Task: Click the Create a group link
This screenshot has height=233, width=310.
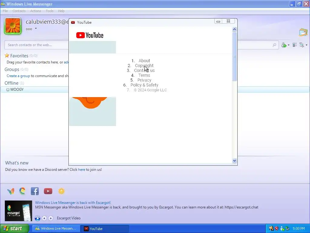Action: click(18, 76)
